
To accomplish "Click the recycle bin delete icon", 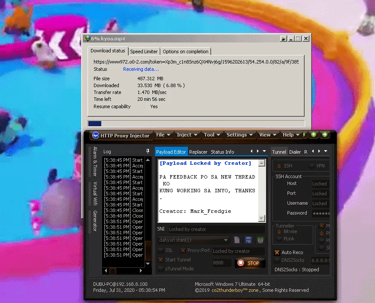I will (260, 240).
